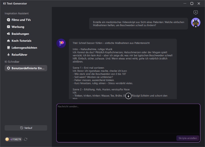This screenshot has width=205, height=147.
Task: Start a new chat with the plus bubble icon
Action: point(196,12)
